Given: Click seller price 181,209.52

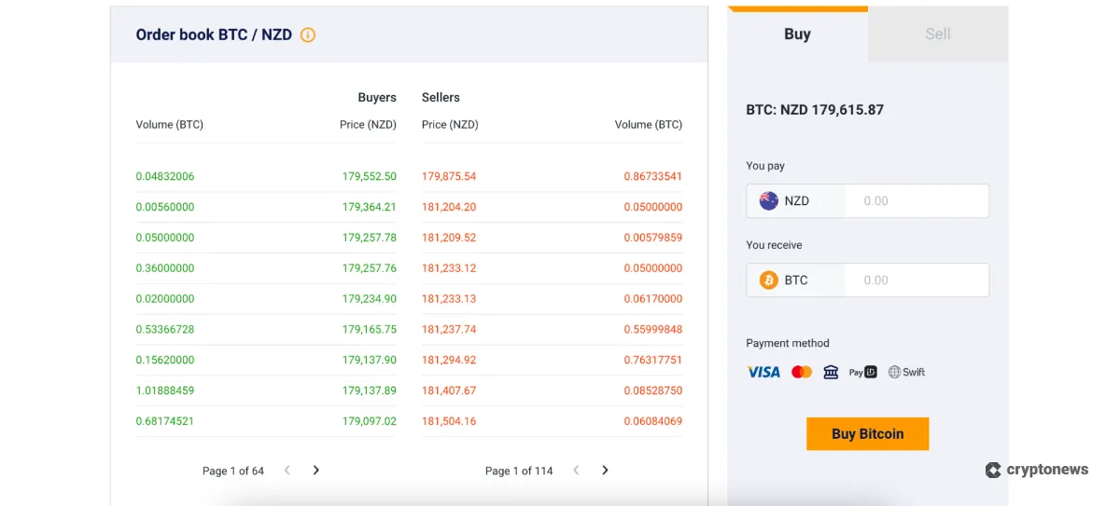Looking at the screenshot, I should coord(449,238).
